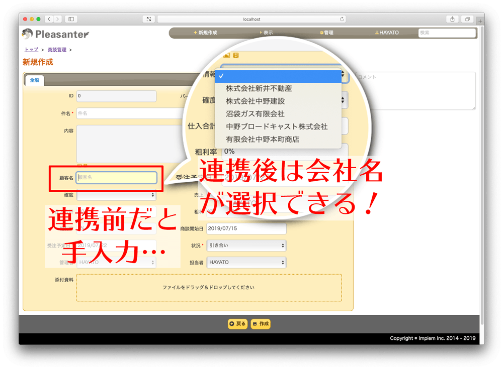Viewport: 503px width, 369px height.
Task: Go back with Safari back arrow
Action: pos(49,19)
